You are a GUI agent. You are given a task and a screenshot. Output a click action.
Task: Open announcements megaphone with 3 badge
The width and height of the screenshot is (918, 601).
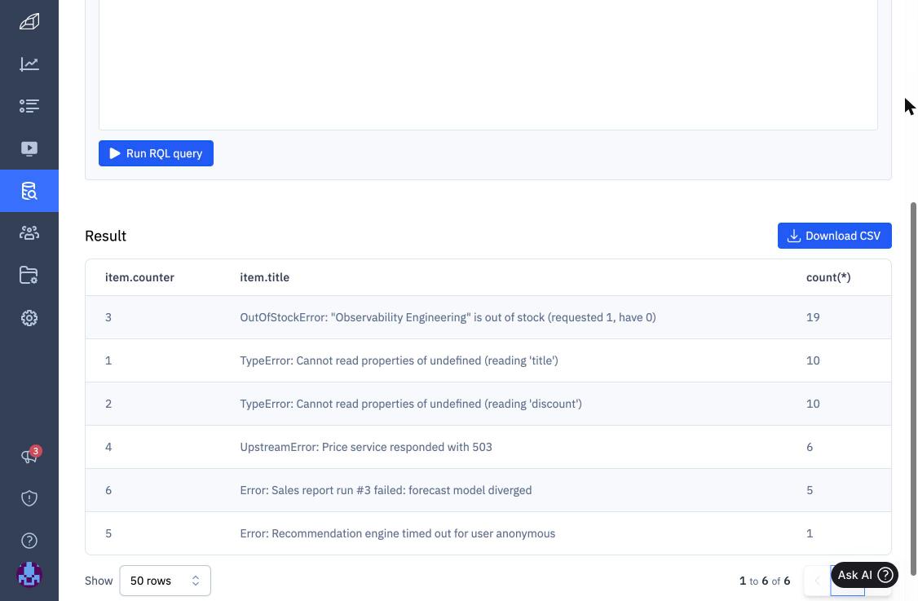tap(30, 455)
